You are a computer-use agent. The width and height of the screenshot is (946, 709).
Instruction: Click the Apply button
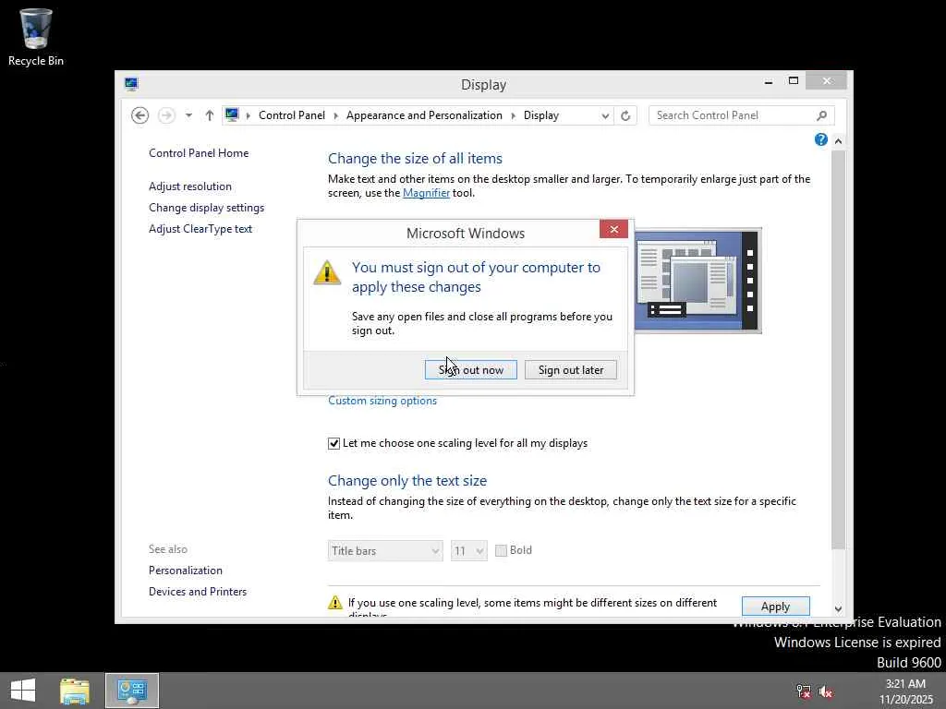click(x=775, y=606)
